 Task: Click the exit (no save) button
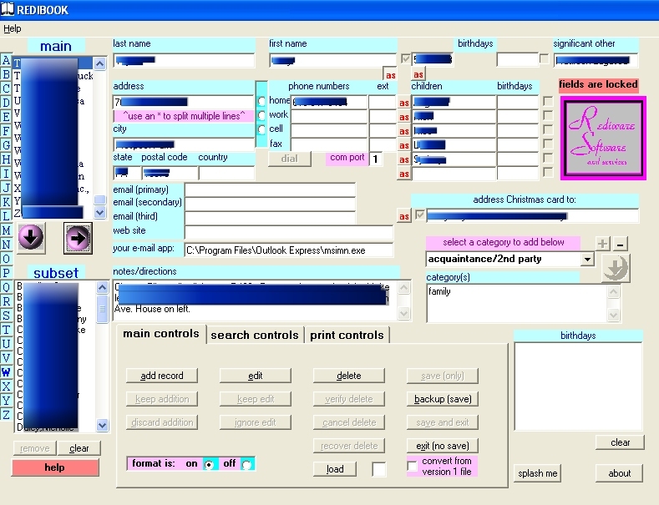coord(443,446)
